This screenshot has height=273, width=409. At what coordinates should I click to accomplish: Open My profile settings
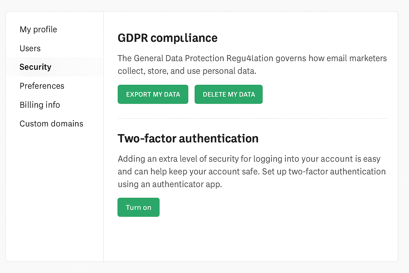[x=38, y=29]
